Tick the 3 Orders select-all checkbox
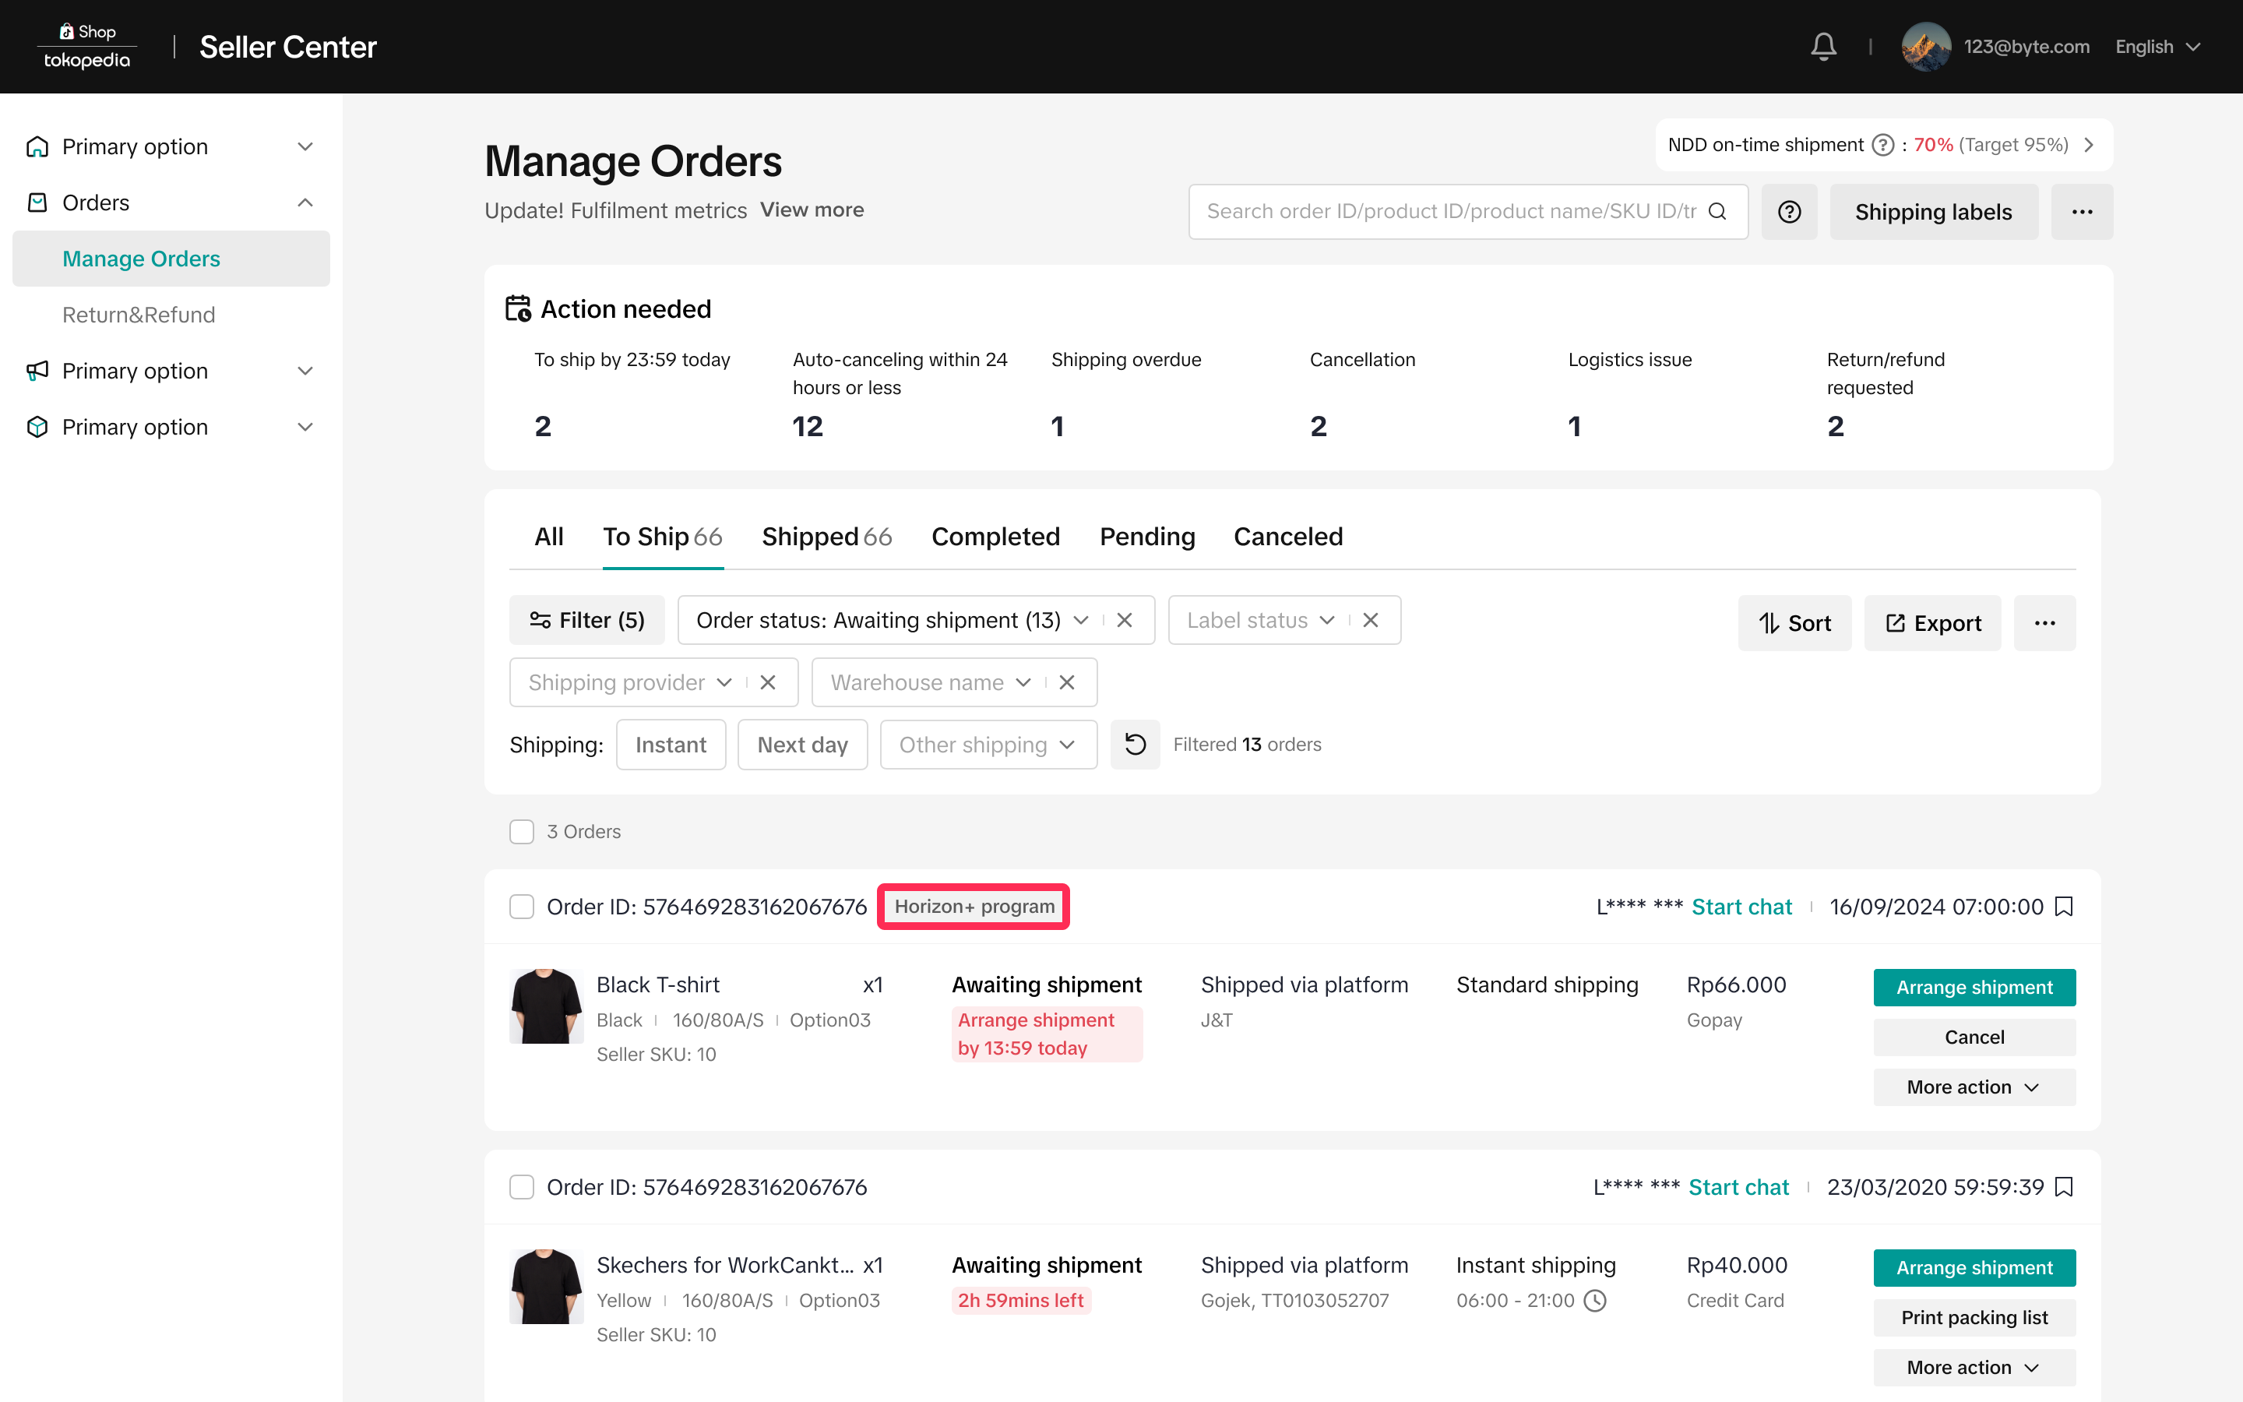The width and height of the screenshot is (2243, 1402). coord(522,832)
